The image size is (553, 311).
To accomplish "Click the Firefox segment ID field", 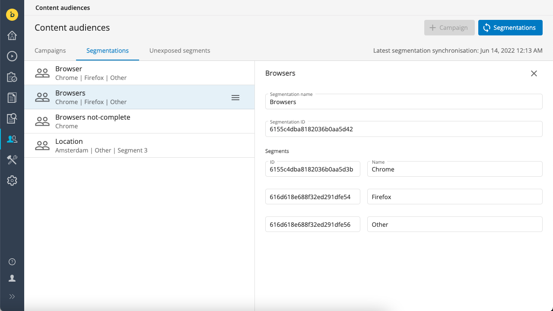I will [x=313, y=197].
